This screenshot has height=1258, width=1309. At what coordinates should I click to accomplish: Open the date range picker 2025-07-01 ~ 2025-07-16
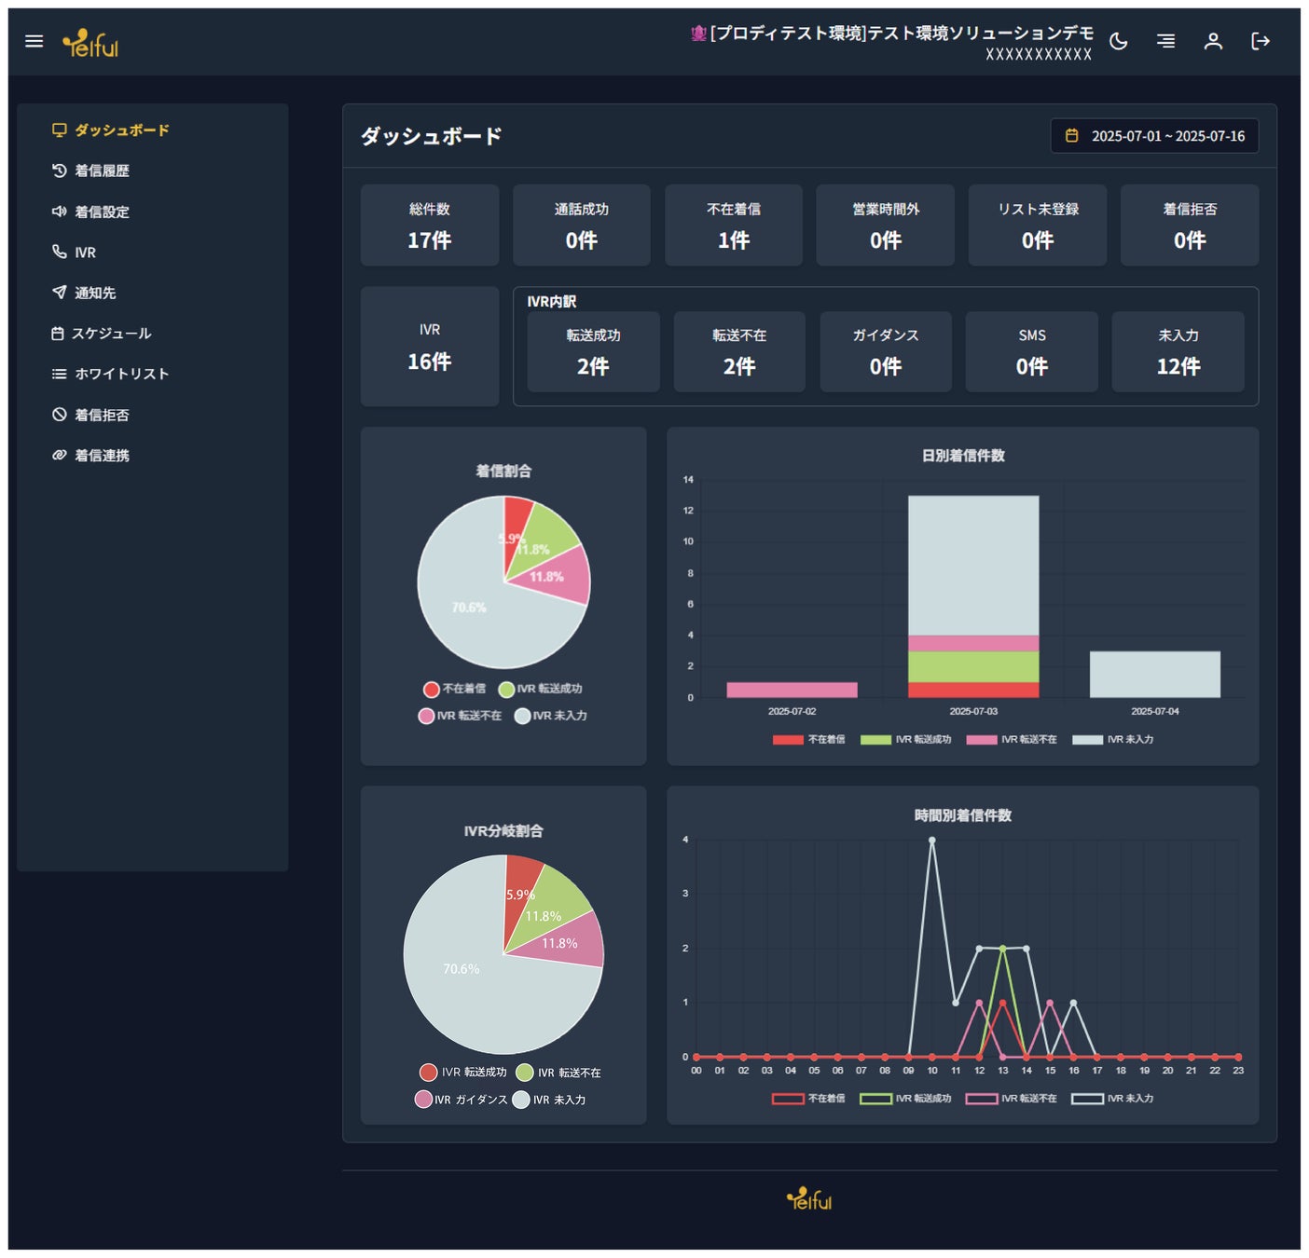pyautogui.click(x=1154, y=136)
